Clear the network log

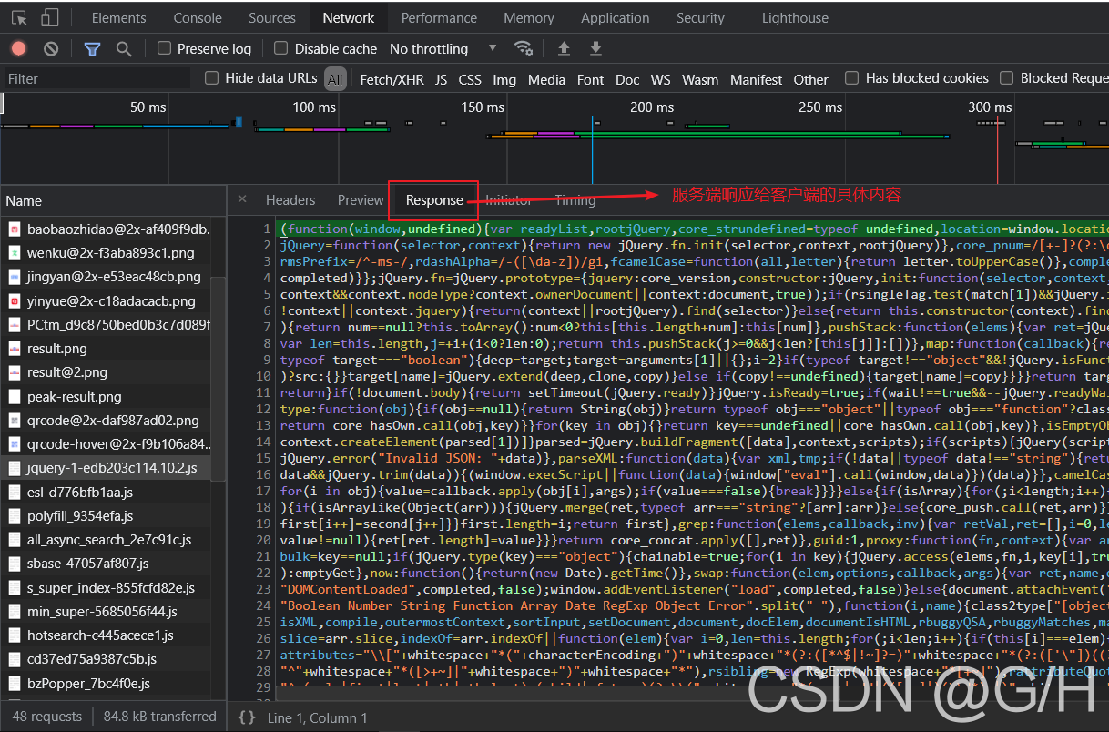[51, 48]
